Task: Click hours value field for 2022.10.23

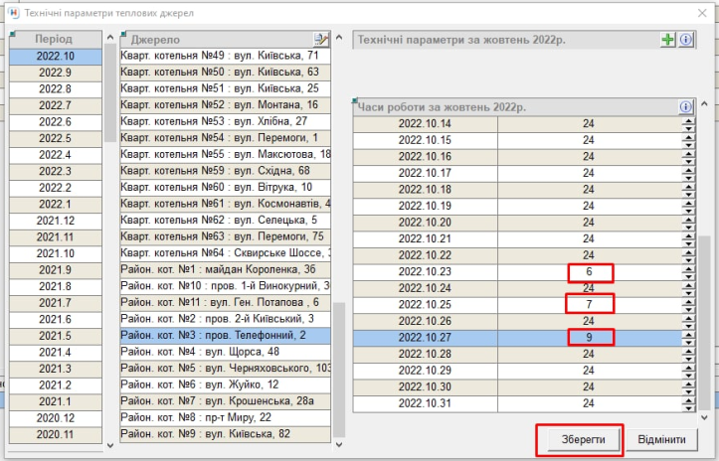Action: (x=590, y=272)
